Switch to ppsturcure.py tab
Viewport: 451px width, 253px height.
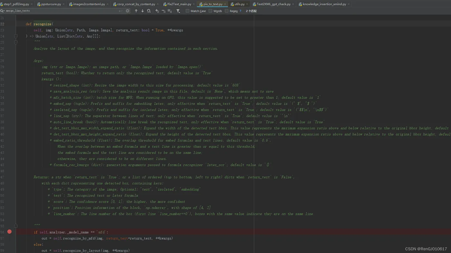51,4
